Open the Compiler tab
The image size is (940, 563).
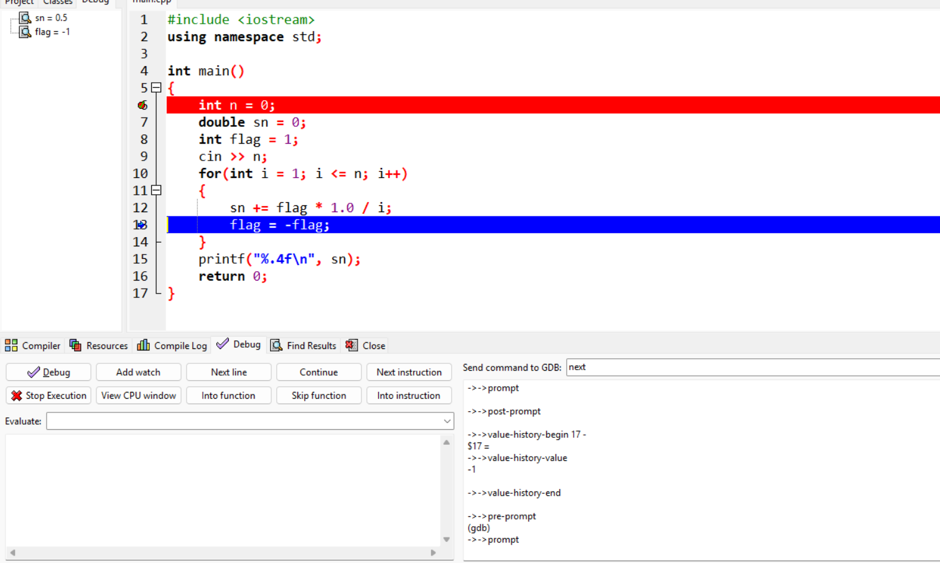pos(33,345)
